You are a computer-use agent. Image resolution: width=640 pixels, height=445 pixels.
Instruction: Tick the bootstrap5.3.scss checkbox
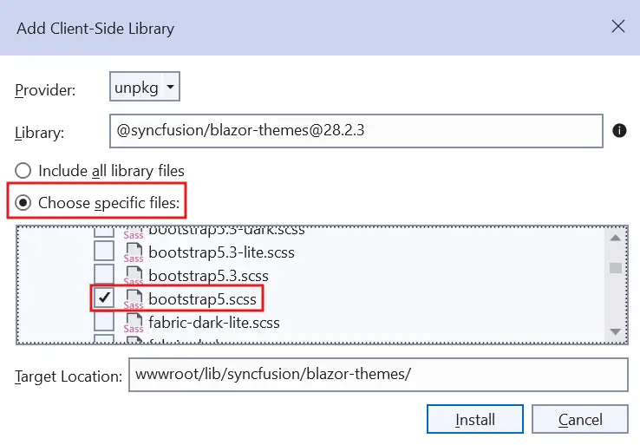click(104, 275)
